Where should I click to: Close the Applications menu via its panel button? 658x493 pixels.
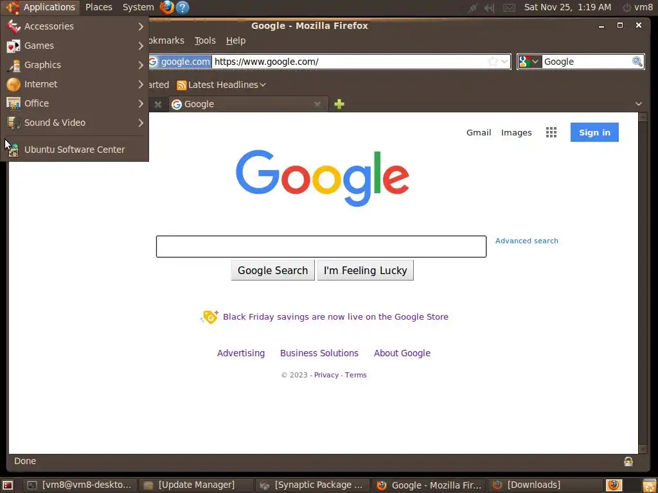pyautogui.click(x=42, y=7)
